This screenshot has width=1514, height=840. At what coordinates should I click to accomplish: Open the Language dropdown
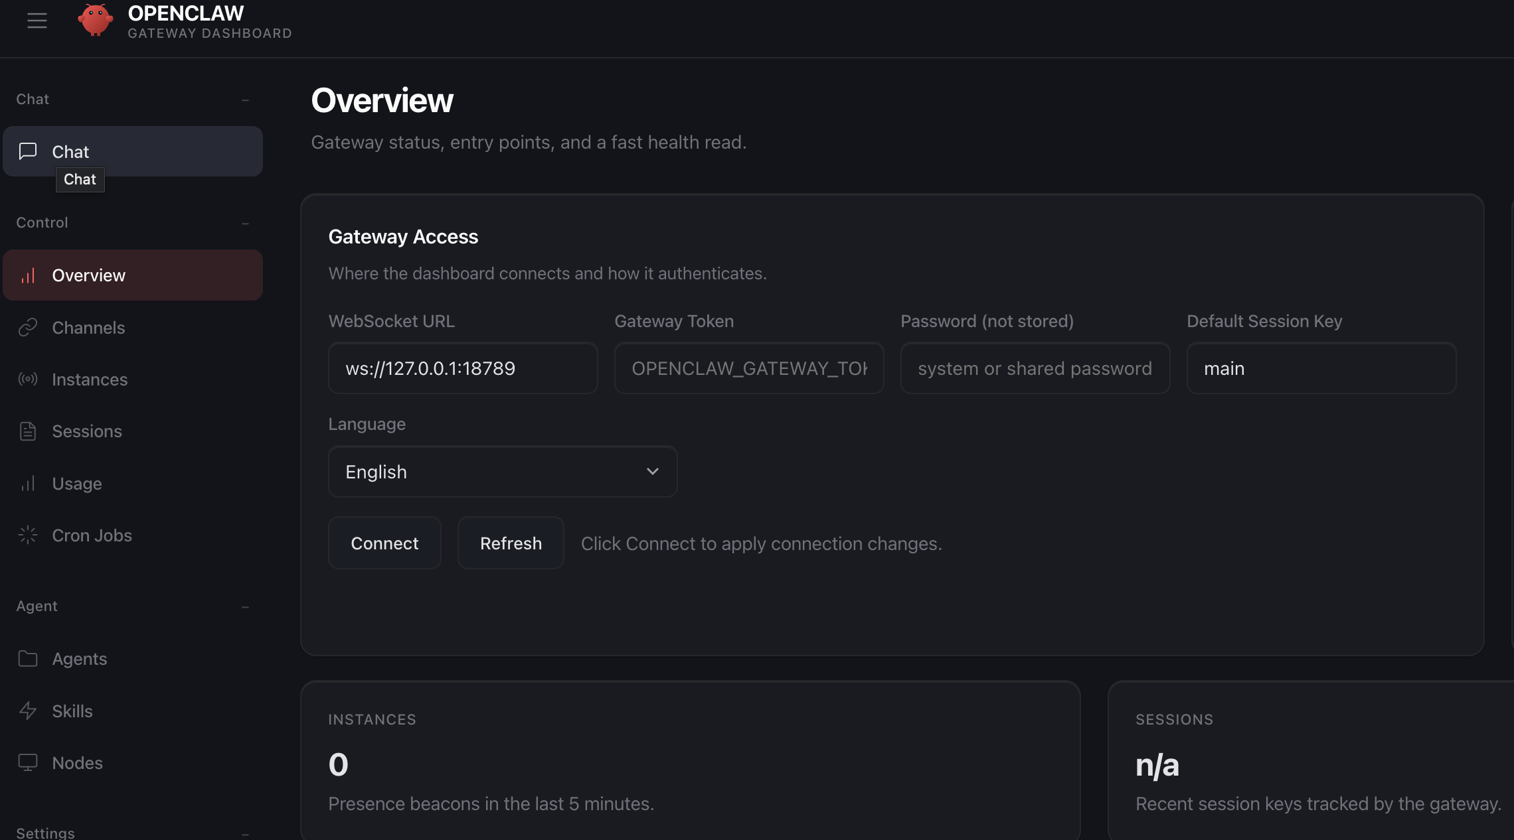(503, 472)
